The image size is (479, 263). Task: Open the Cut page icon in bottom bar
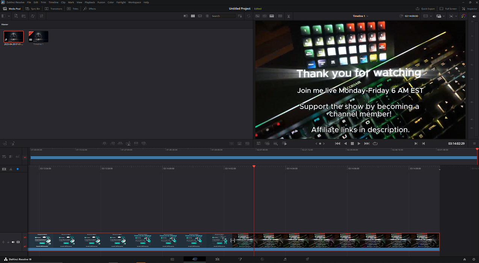tap(195, 259)
